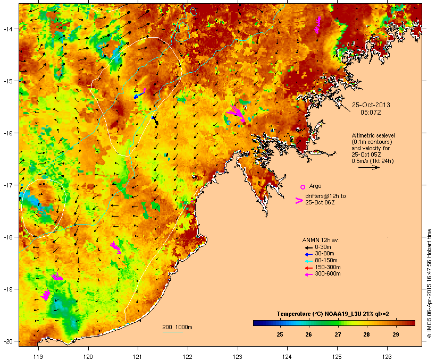436x361 pixels.
Task: Click the cyan isobath legend line under 200 1000m
Action: pyautogui.click(x=172, y=332)
